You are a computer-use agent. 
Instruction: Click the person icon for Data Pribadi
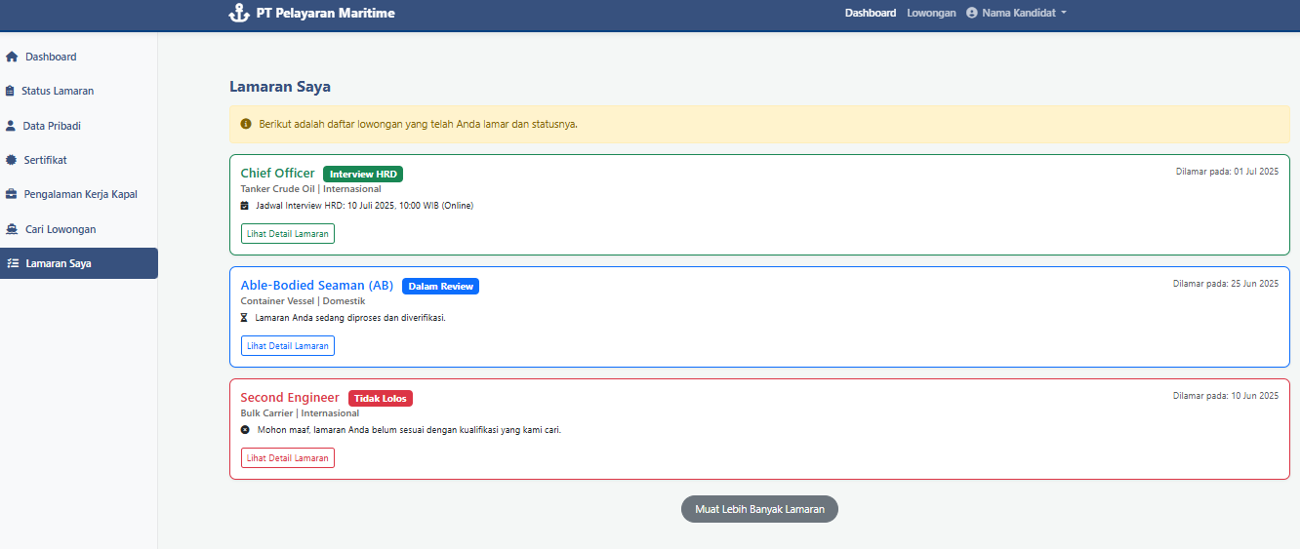coord(11,126)
